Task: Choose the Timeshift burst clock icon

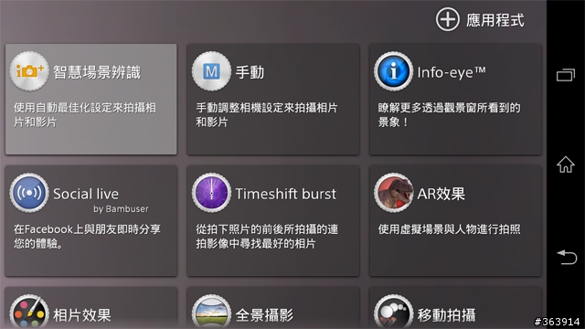Action: point(211,193)
